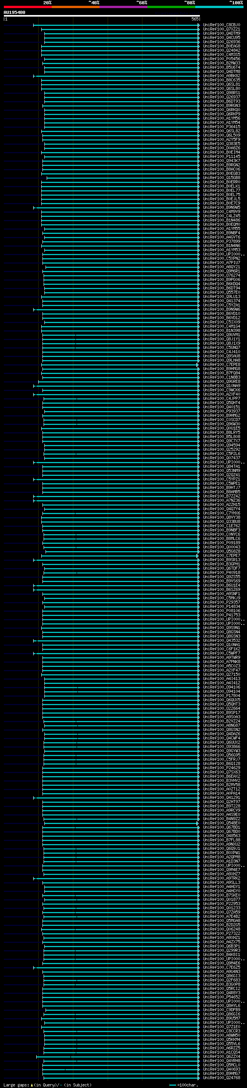This screenshot has width=247, height=1088.
Task: Click the cyan ~100% identity scale segment
Action: pyautogui.click(x=220, y=7)
